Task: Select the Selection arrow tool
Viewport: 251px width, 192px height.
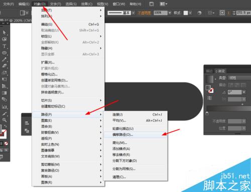Action: (x=5, y=32)
